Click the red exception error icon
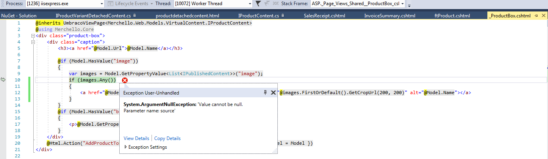The width and height of the screenshot is (548, 159). coord(125,80)
